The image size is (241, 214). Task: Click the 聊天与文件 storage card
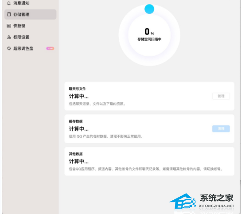pyautogui.click(x=149, y=96)
